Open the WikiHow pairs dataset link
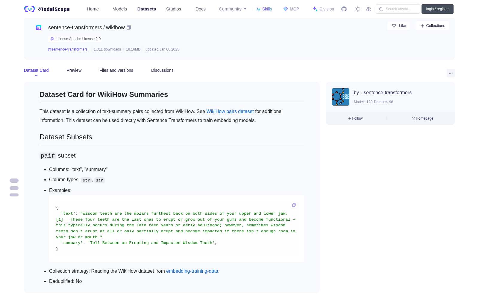The height and width of the screenshot is (299, 479). 230,111
